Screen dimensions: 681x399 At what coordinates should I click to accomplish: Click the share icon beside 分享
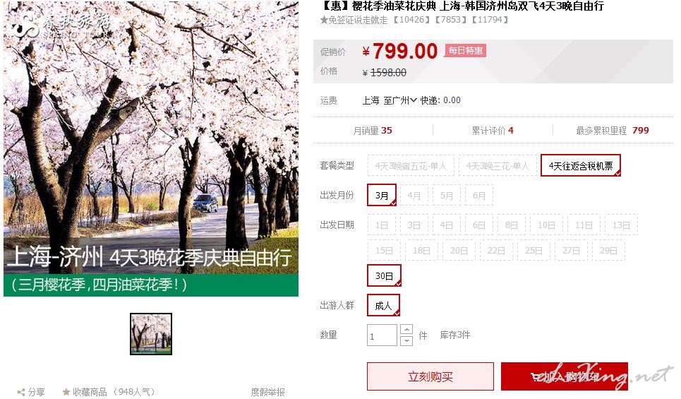(21, 392)
